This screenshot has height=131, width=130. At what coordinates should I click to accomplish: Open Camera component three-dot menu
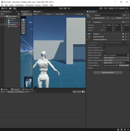point(128,34)
